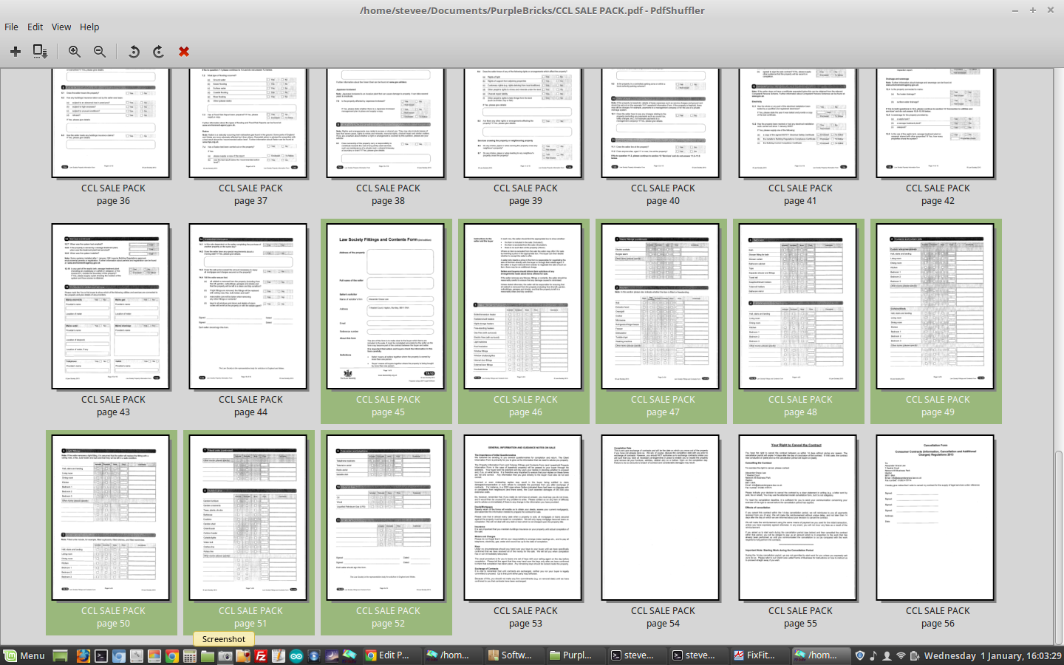Open the volume control in system tray
1064x665 pixels.
click(x=873, y=655)
